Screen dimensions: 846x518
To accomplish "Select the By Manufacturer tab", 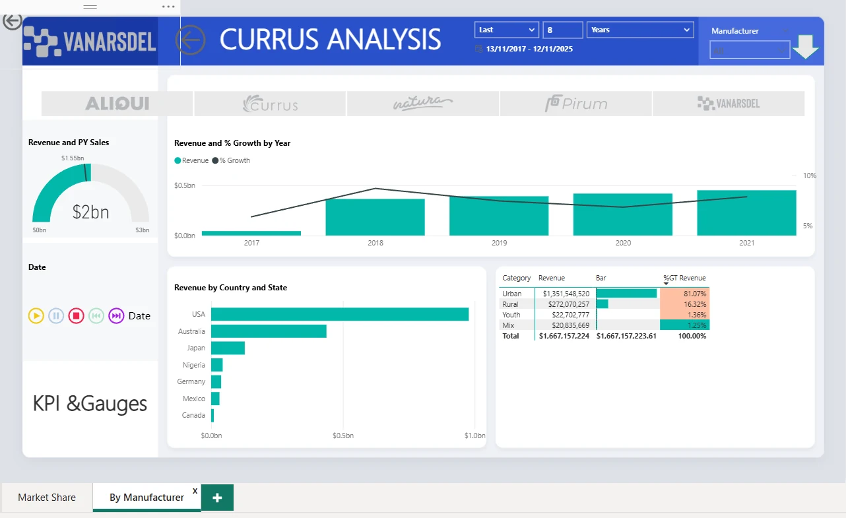I will pyautogui.click(x=146, y=498).
